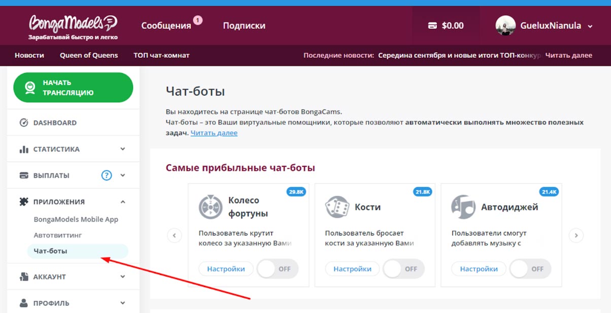Open the payouts help question mark
Screen dimensions: 611x313
[x=106, y=176]
